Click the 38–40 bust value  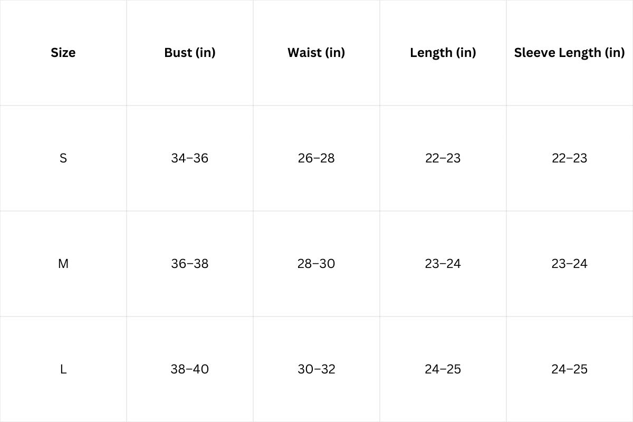point(190,369)
